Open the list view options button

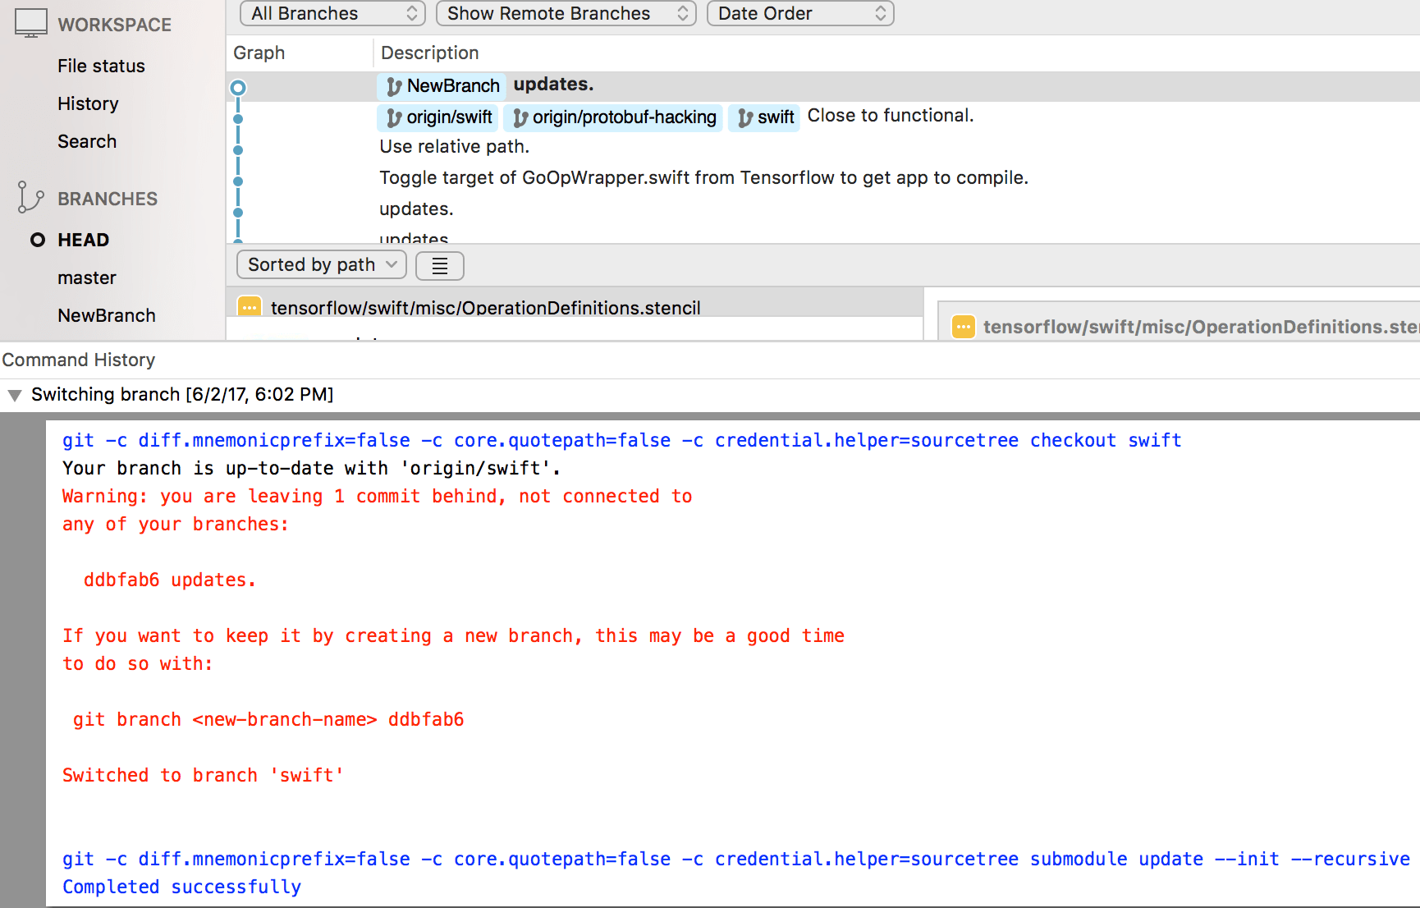click(x=440, y=265)
